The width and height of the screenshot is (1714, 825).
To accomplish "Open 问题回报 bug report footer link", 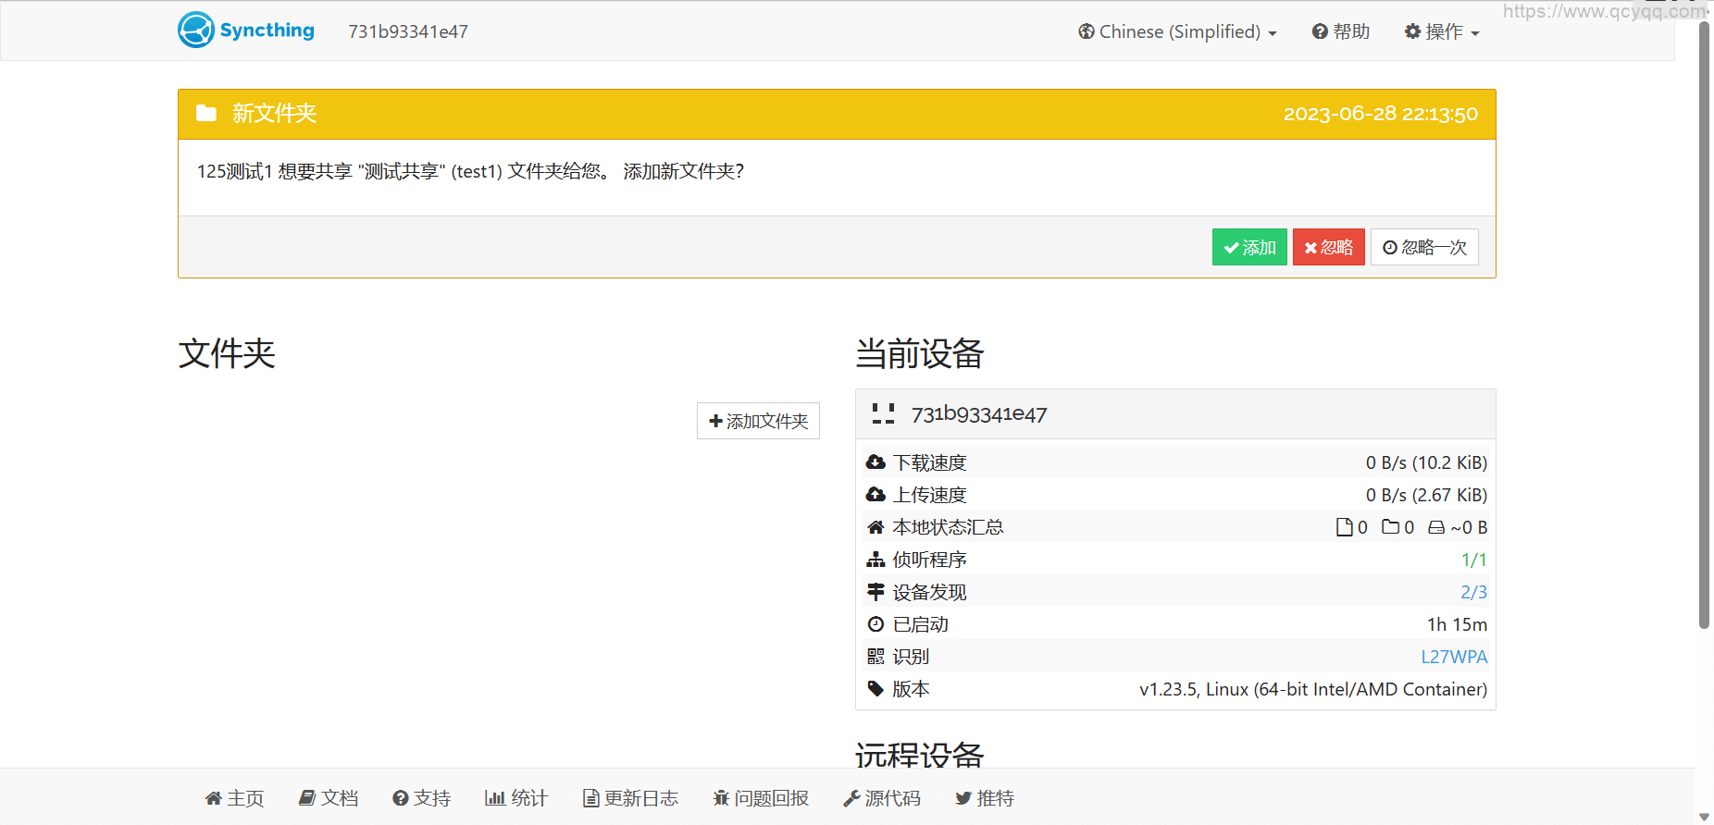I will click(761, 798).
